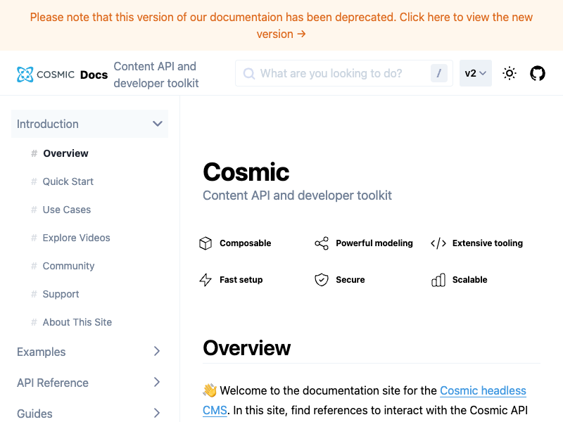Click the 'Scalable' feature label
This screenshot has width=563, height=422.
(469, 279)
